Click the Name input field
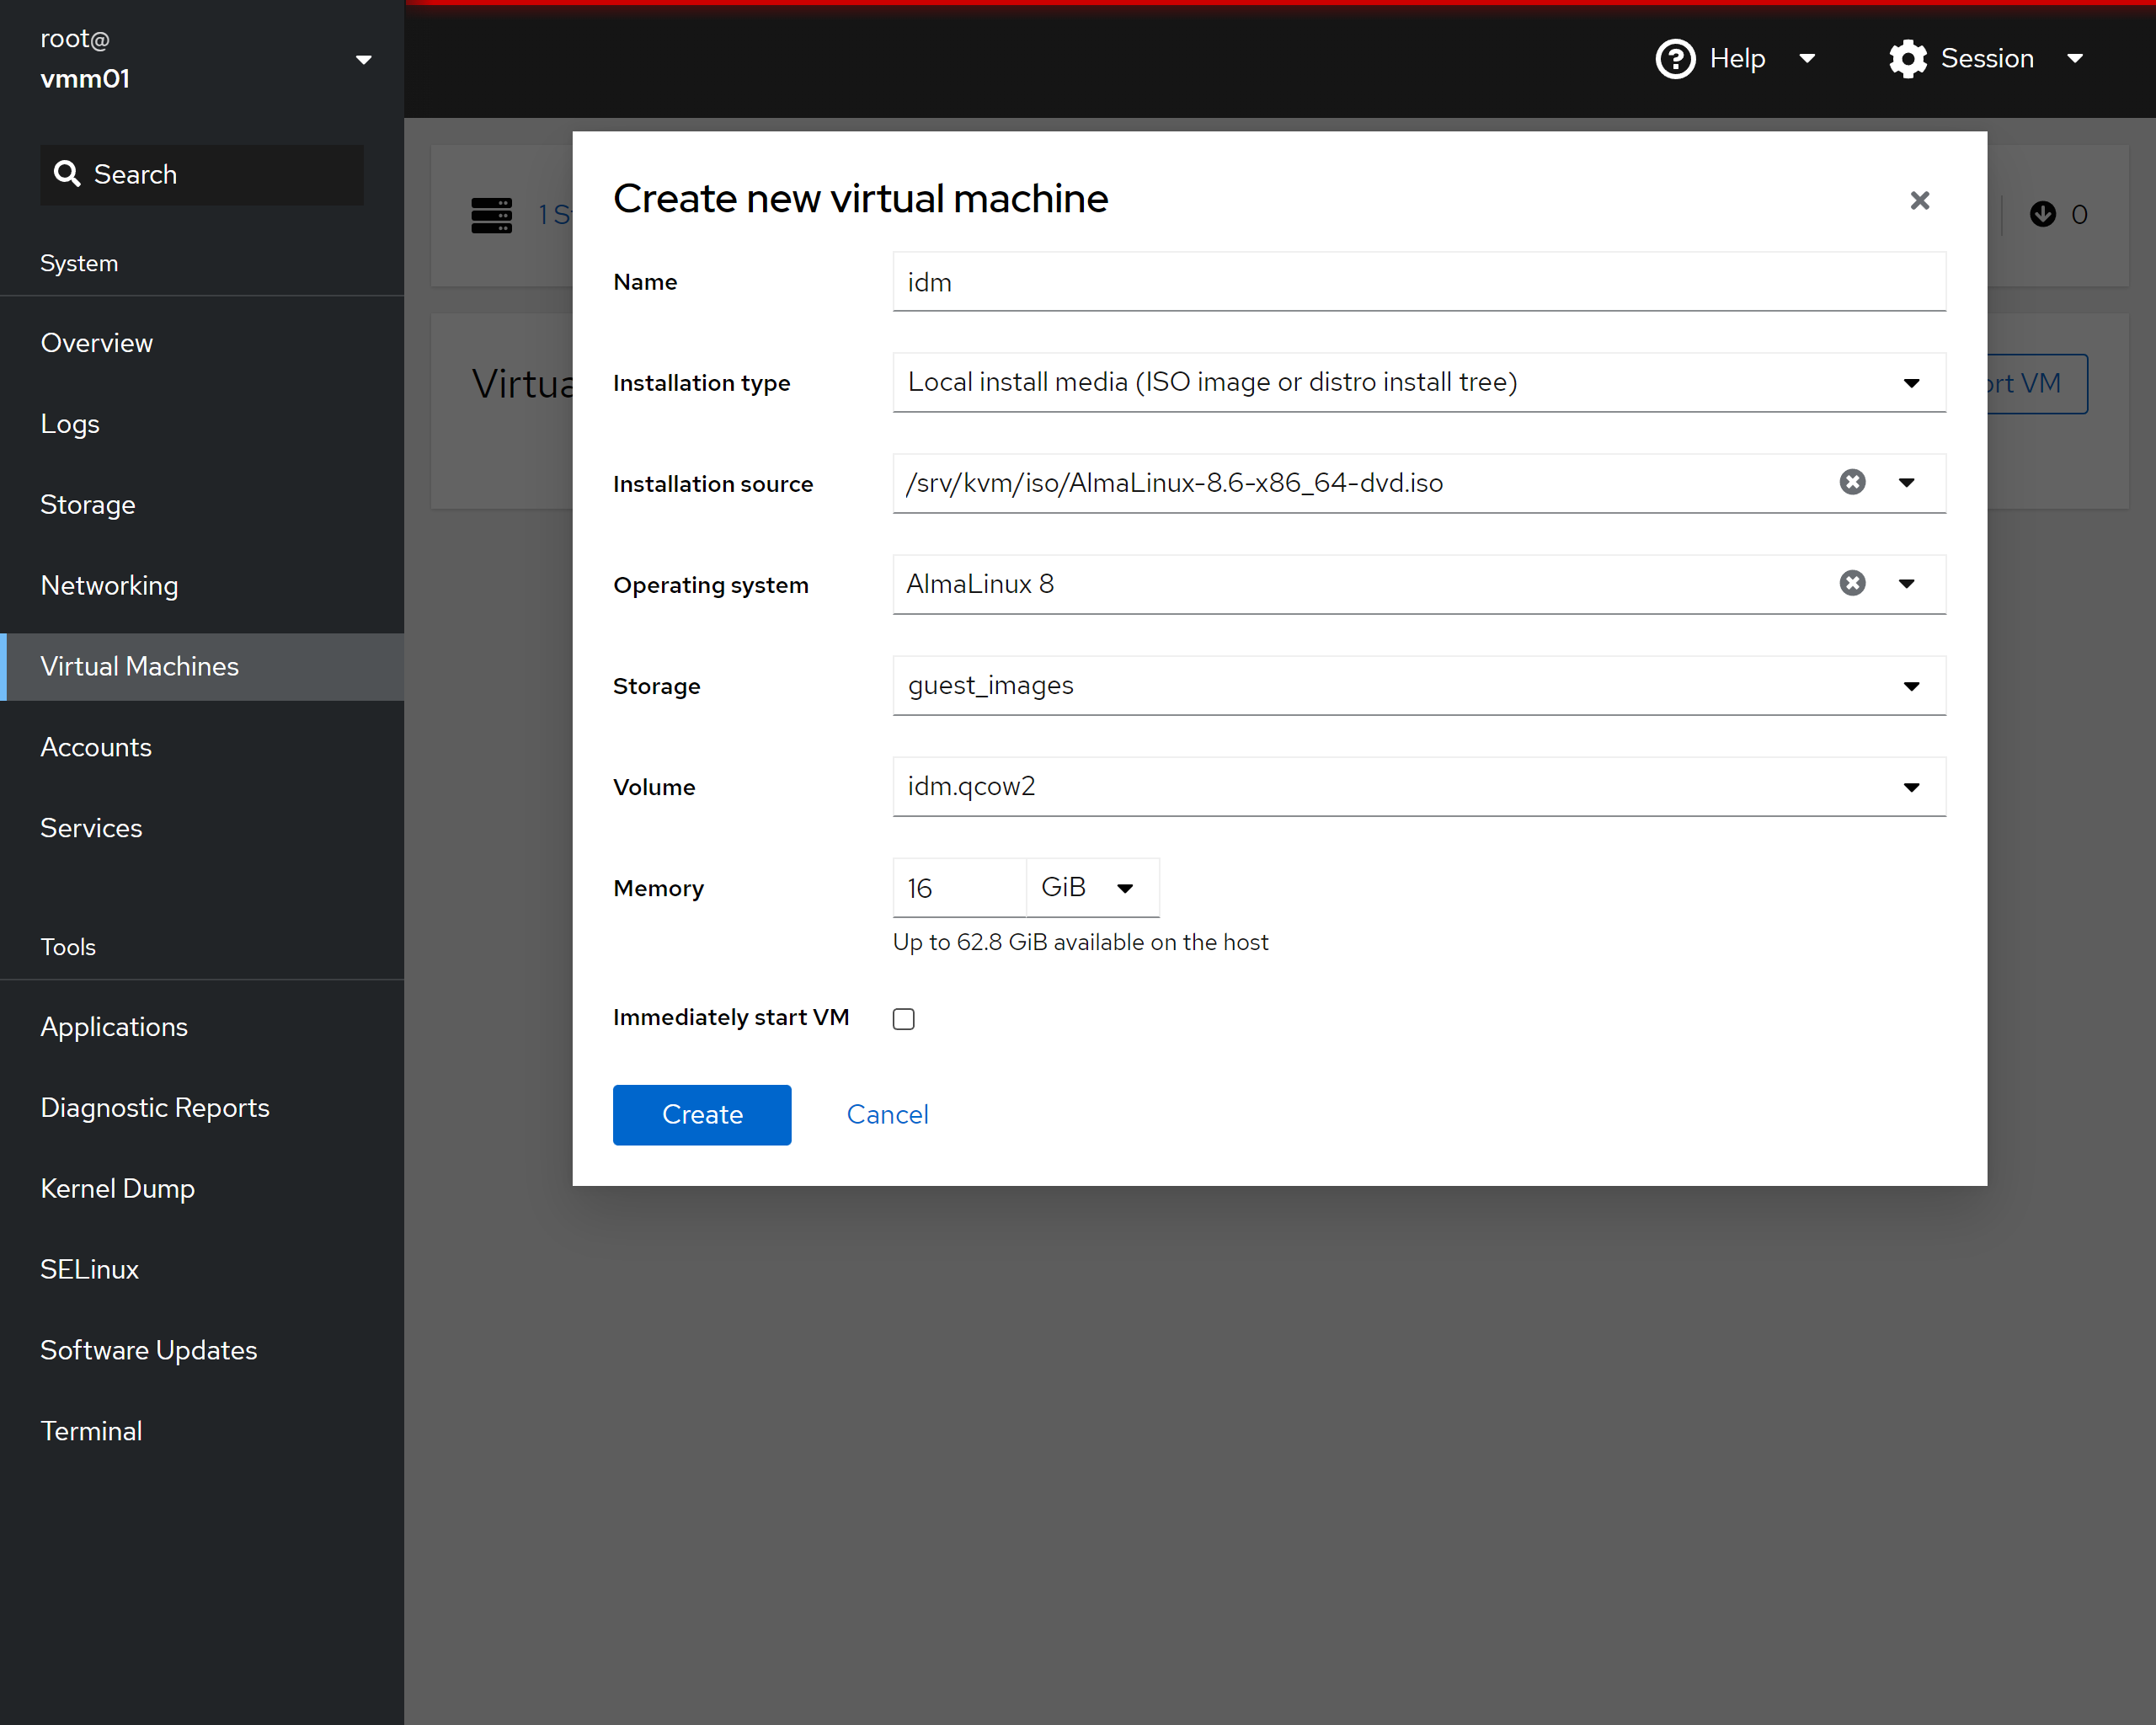2156x1725 pixels. (1420, 280)
